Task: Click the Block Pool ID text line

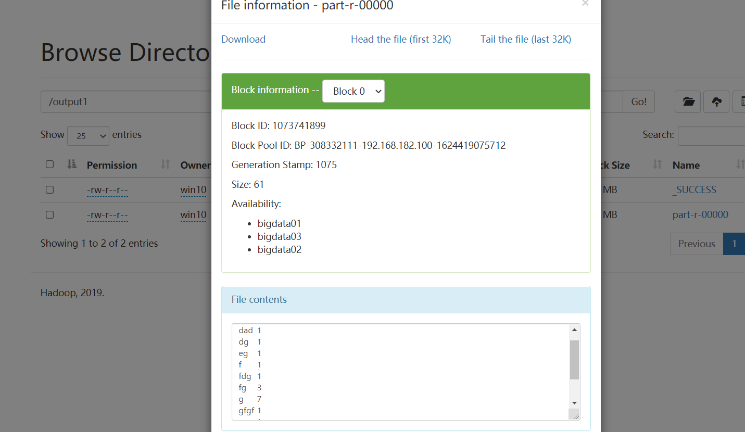Action: point(369,146)
